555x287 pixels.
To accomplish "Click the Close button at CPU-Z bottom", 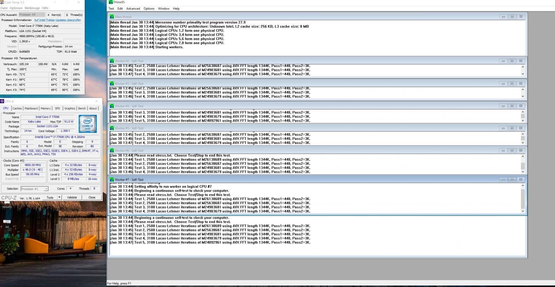I will (92, 197).
